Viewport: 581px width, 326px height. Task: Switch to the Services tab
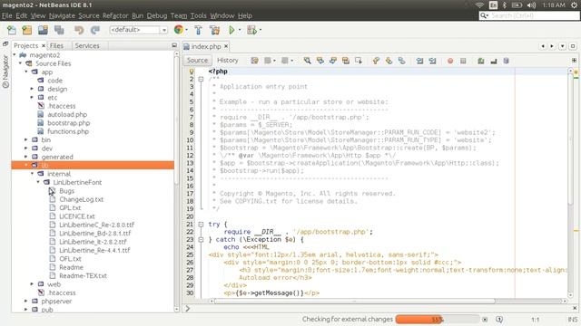click(x=87, y=45)
